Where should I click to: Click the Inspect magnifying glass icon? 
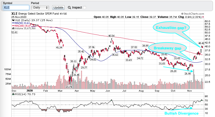click(x=69, y=8)
